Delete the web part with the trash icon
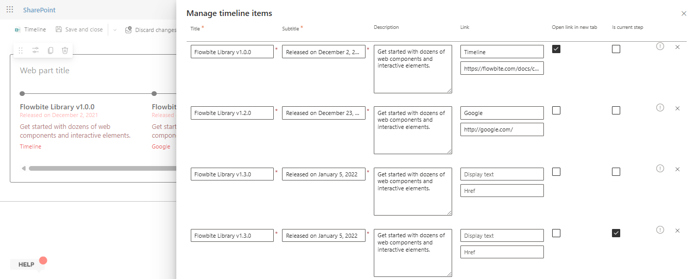This screenshot has width=696, height=279. coord(65,51)
